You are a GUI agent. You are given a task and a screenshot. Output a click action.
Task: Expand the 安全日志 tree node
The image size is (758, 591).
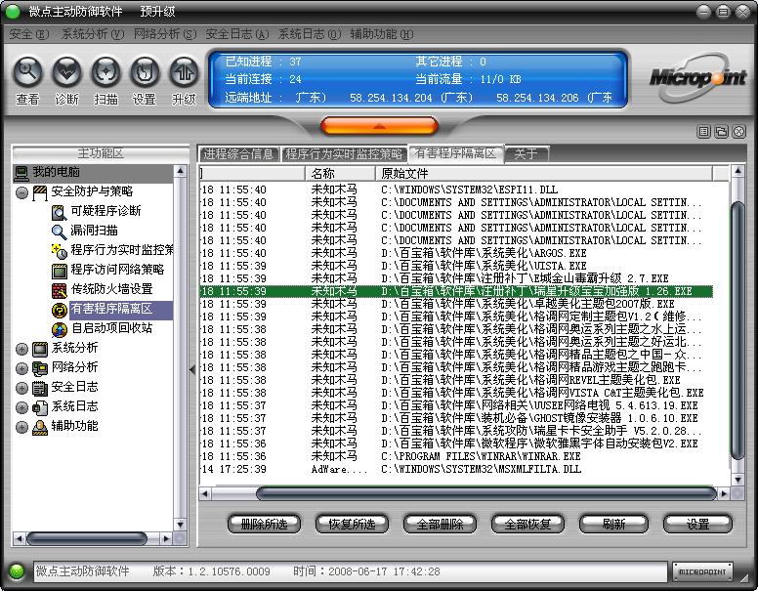tap(21, 389)
